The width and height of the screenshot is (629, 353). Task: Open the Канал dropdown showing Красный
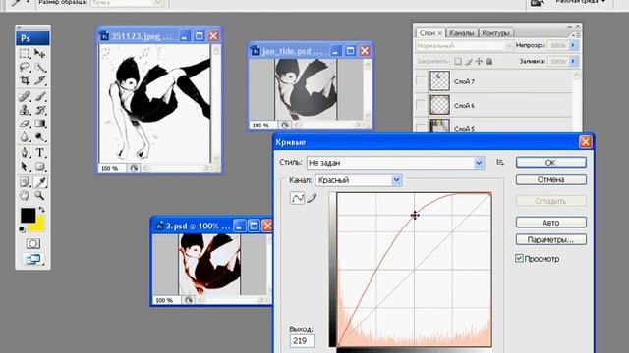pos(396,180)
